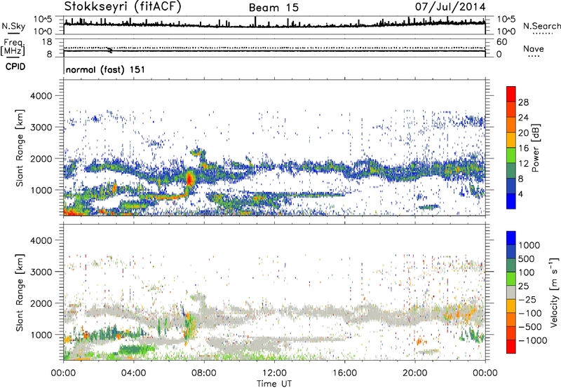Click the '04:00' time axis tick label
Viewport: 561px width, 388px height.
coord(133,373)
